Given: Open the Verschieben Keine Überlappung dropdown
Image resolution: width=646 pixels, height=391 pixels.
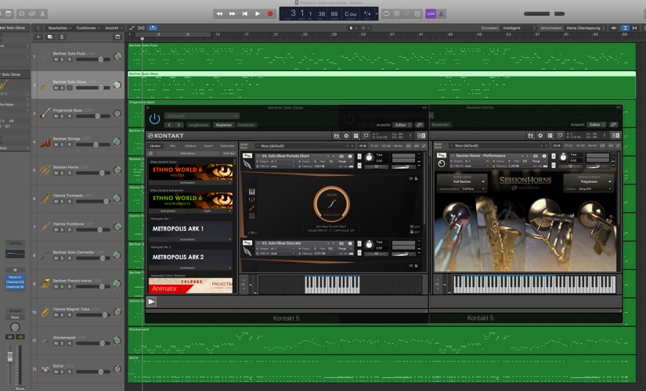Looking at the screenshot, I should coord(586,28).
